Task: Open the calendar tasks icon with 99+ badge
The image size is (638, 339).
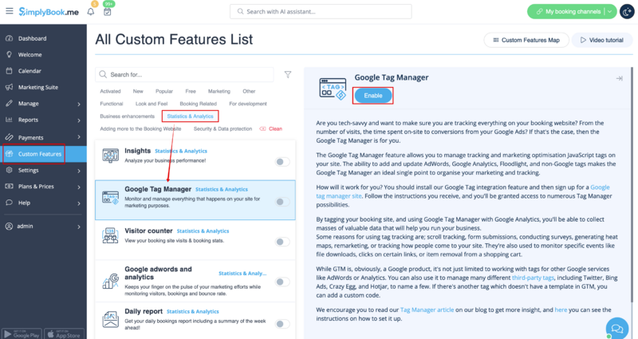Action: click(107, 11)
